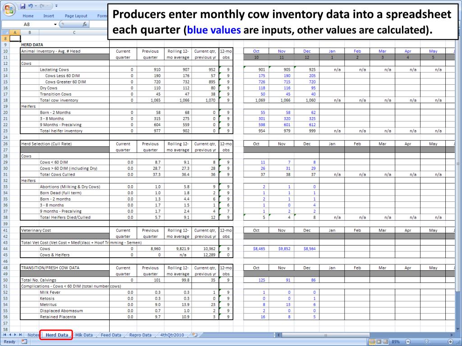462x346 pixels.
Task: Click the vertical scrollbar thumb
Action: 458,164
